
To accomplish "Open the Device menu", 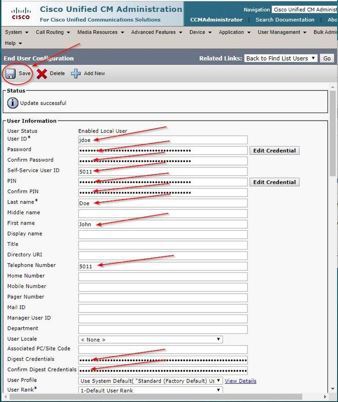I will (200, 32).
